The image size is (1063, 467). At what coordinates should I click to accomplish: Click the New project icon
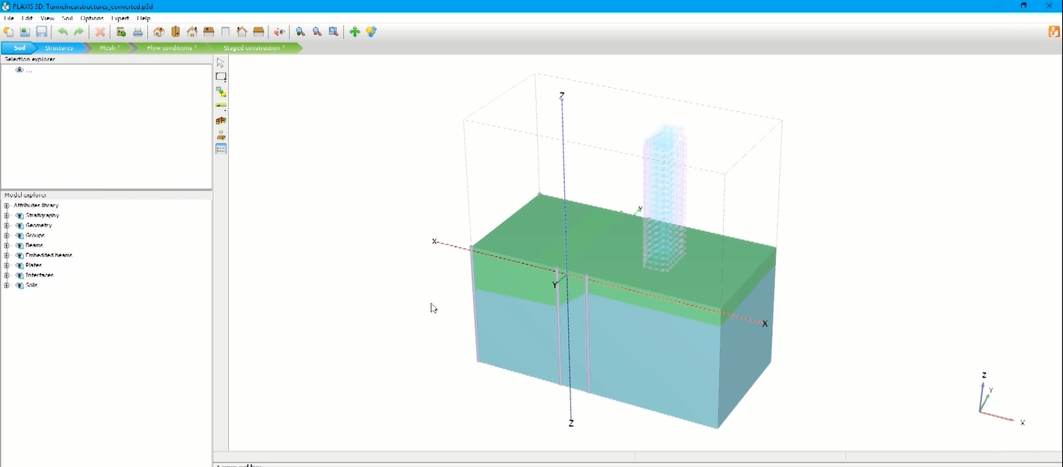[x=9, y=32]
